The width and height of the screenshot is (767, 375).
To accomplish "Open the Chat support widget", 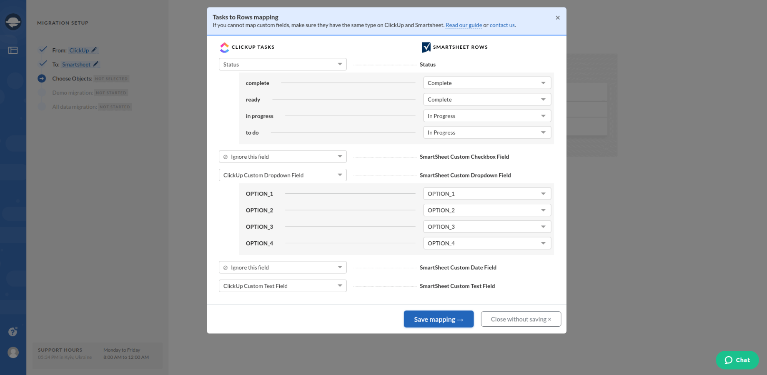I will (737, 360).
